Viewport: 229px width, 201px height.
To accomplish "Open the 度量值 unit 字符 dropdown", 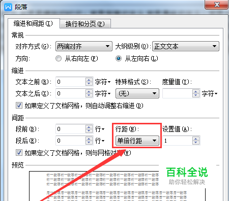I will click(x=210, y=93).
